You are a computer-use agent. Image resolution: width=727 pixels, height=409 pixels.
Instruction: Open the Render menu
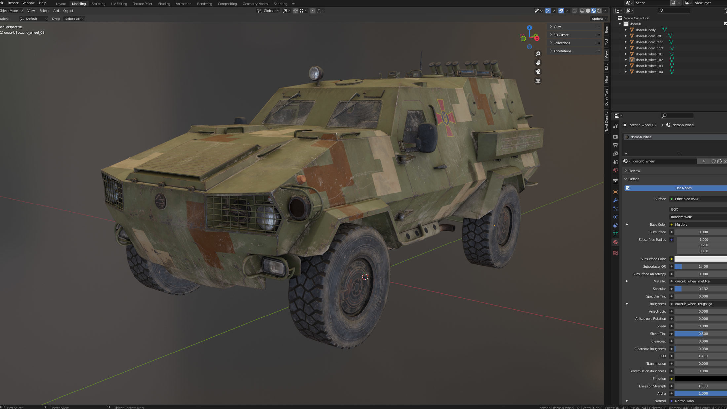coord(13,3)
